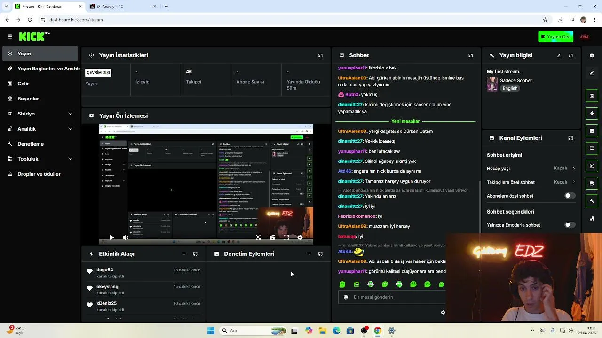Reload the page with browser refresh button

(30, 20)
